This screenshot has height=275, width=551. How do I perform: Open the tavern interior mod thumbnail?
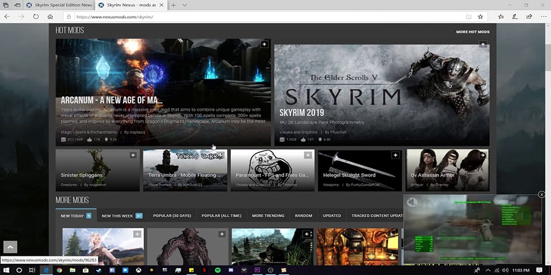pos(358,246)
